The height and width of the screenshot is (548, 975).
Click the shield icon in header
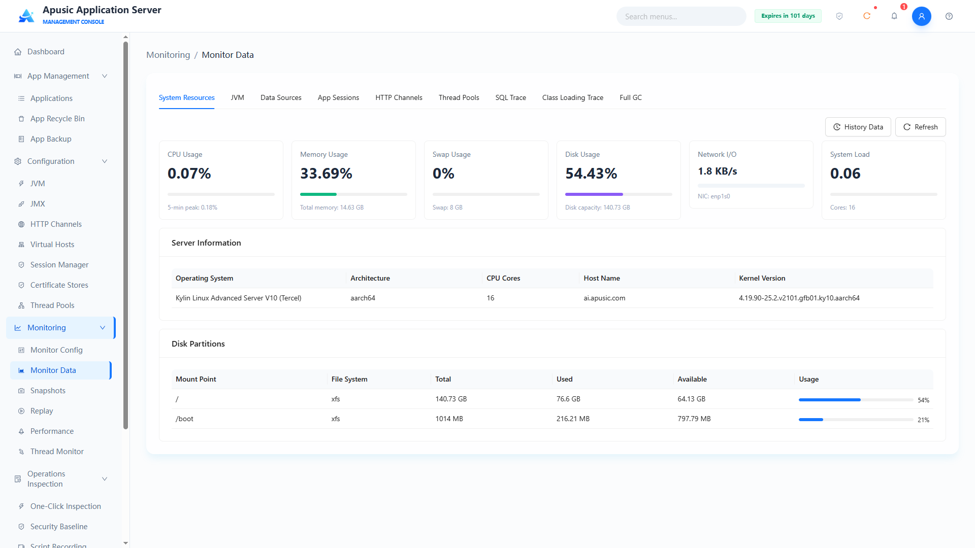pyautogui.click(x=839, y=16)
